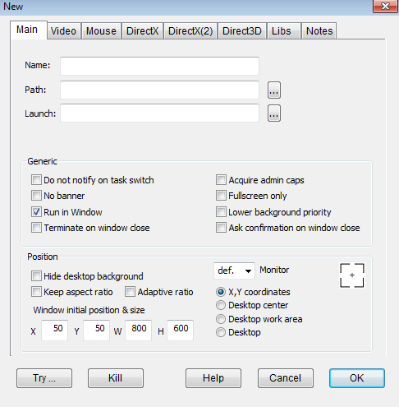The image size is (399, 407).
Task: Select X,Y coordinates radio option
Action: pos(221,292)
